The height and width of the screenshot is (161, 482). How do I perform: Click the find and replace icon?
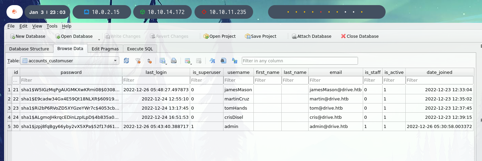tap(235, 61)
